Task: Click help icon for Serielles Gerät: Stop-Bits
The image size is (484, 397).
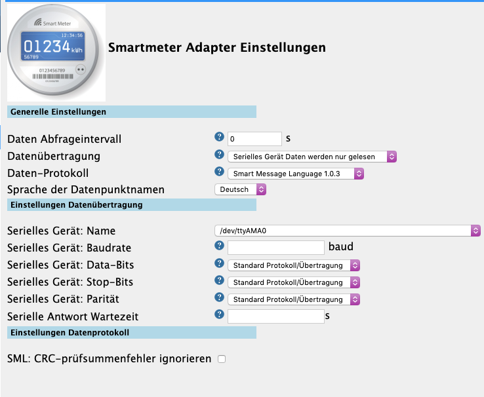Action: 219,280
